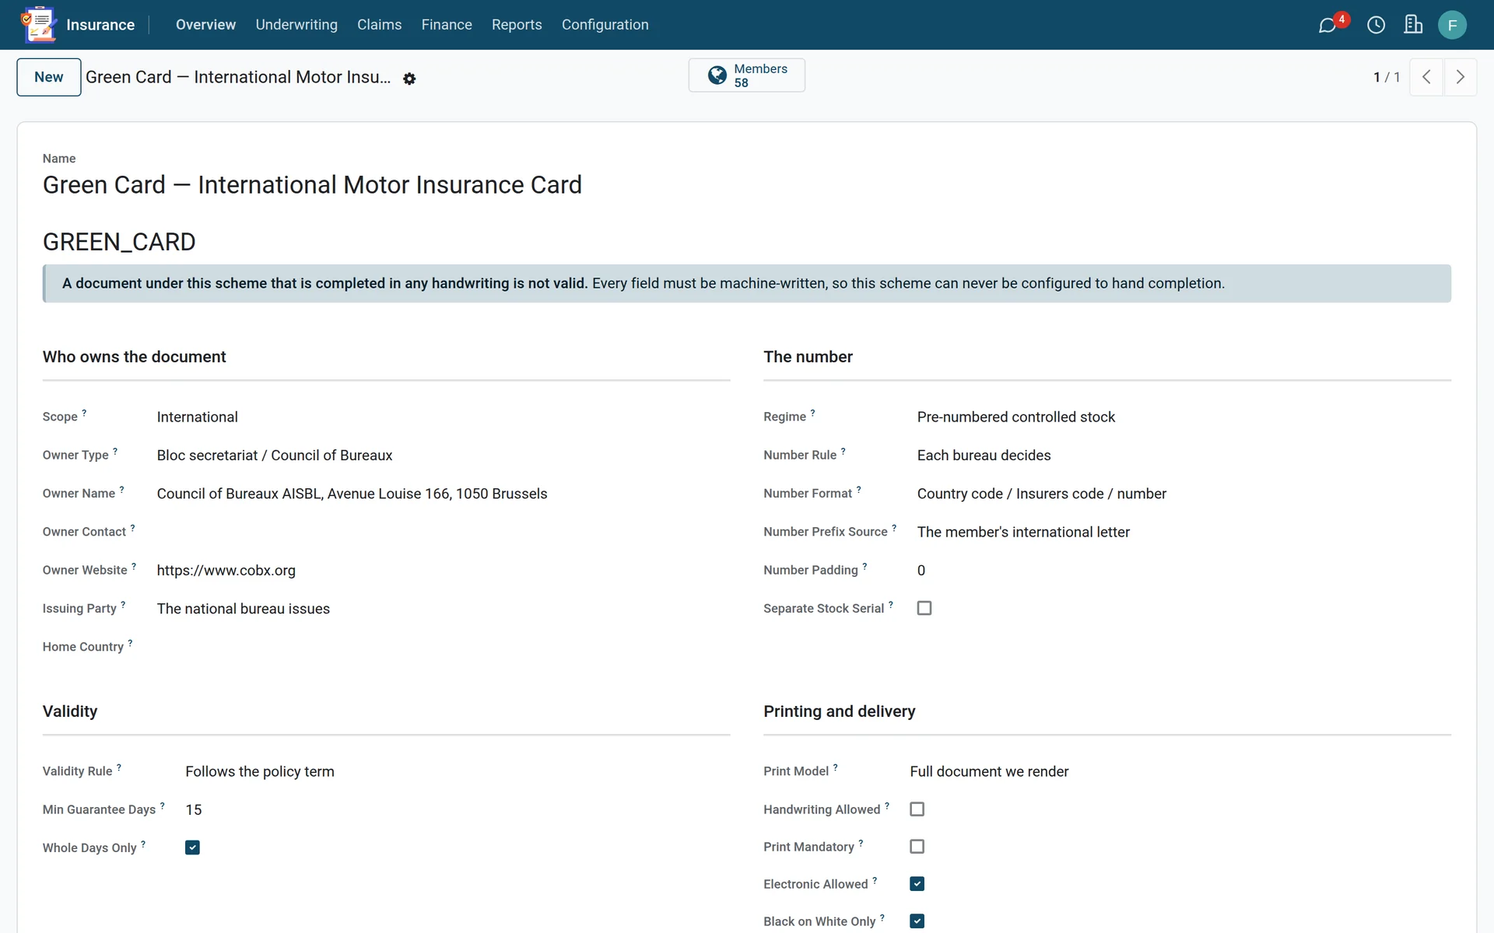The height and width of the screenshot is (933, 1494).
Task: Show help tooltip for Owner Website
Action: pyautogui.click(x=134, y=566)
